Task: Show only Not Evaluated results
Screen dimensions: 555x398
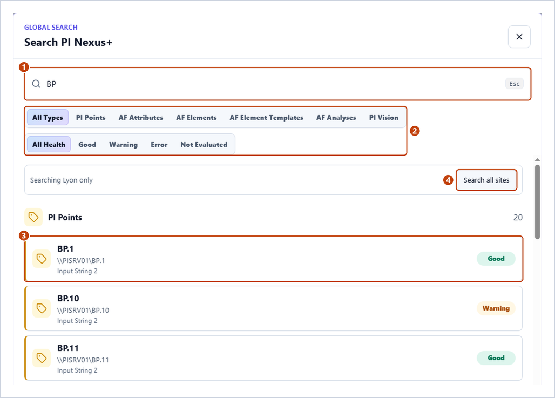Action: (204, 145)
